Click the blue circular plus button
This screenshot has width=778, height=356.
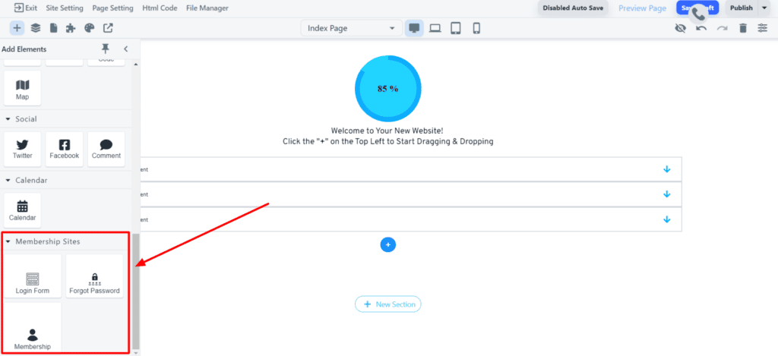388,244
